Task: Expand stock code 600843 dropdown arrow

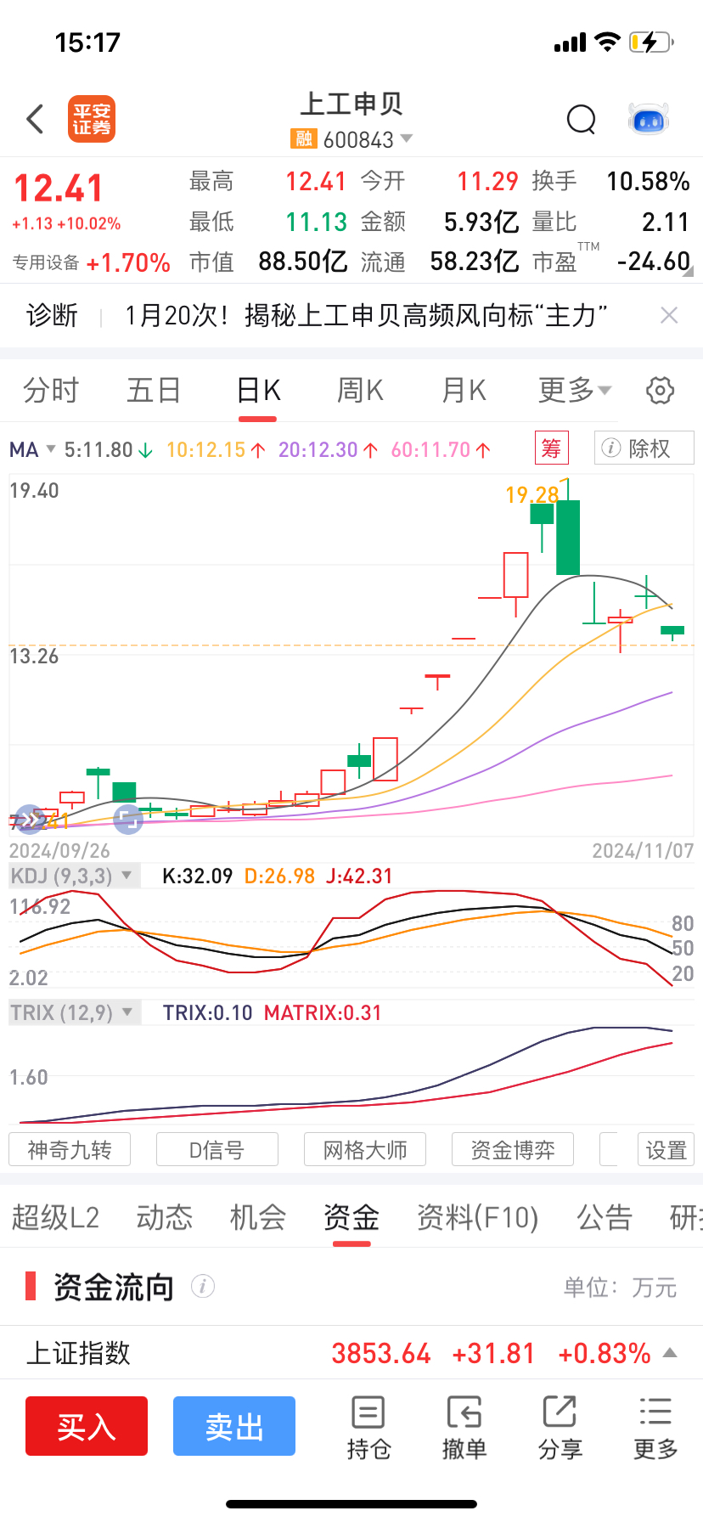Action: pyautogui.click(x=406, y=138)
